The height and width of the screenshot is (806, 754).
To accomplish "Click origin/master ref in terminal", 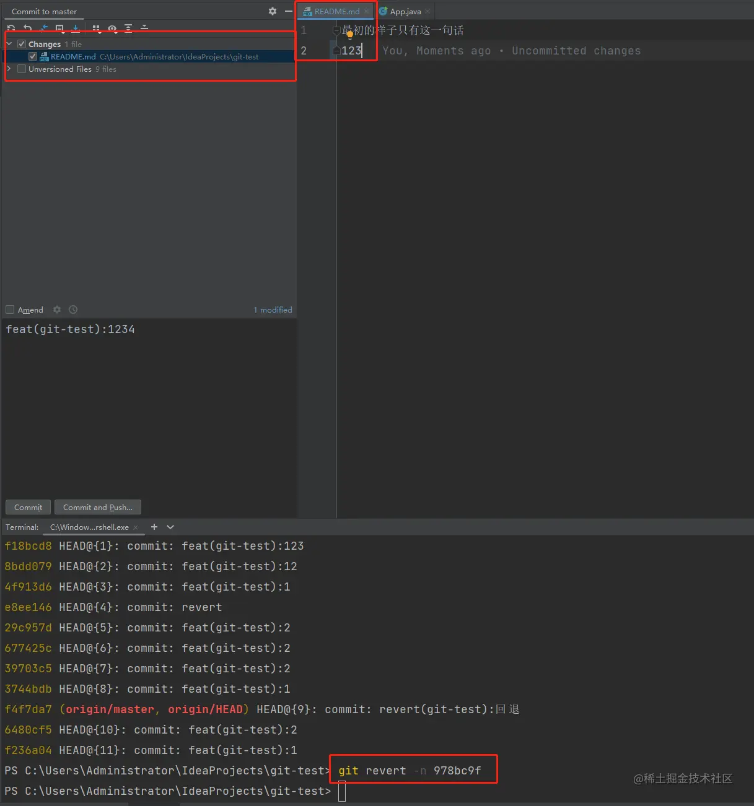I will pos(110,709).
